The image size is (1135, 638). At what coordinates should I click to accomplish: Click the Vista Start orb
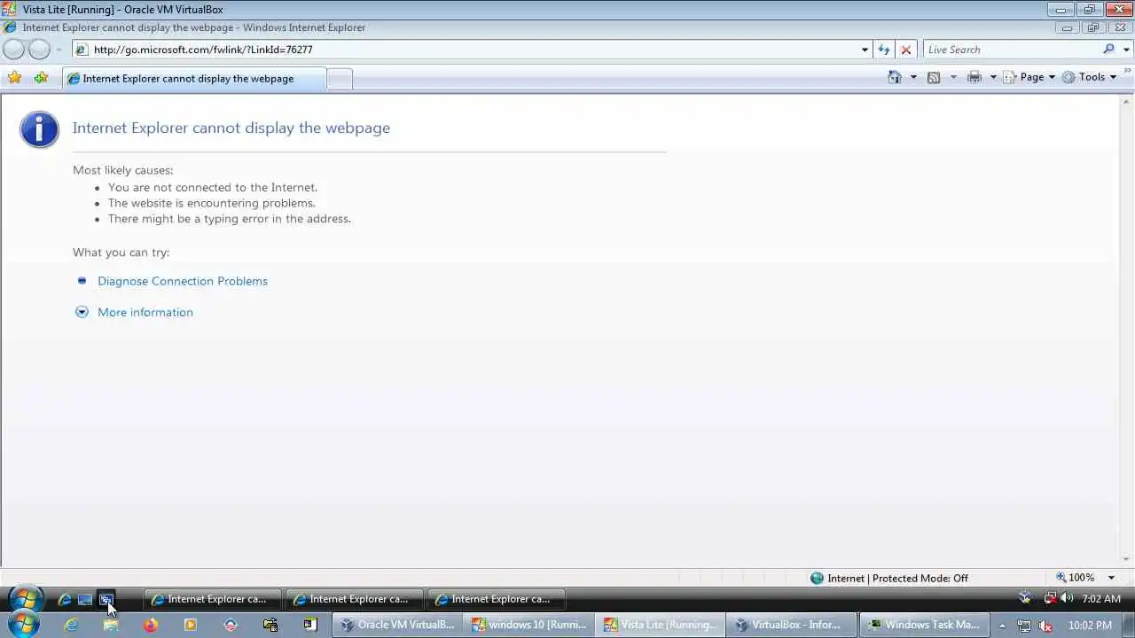(26, 599)
